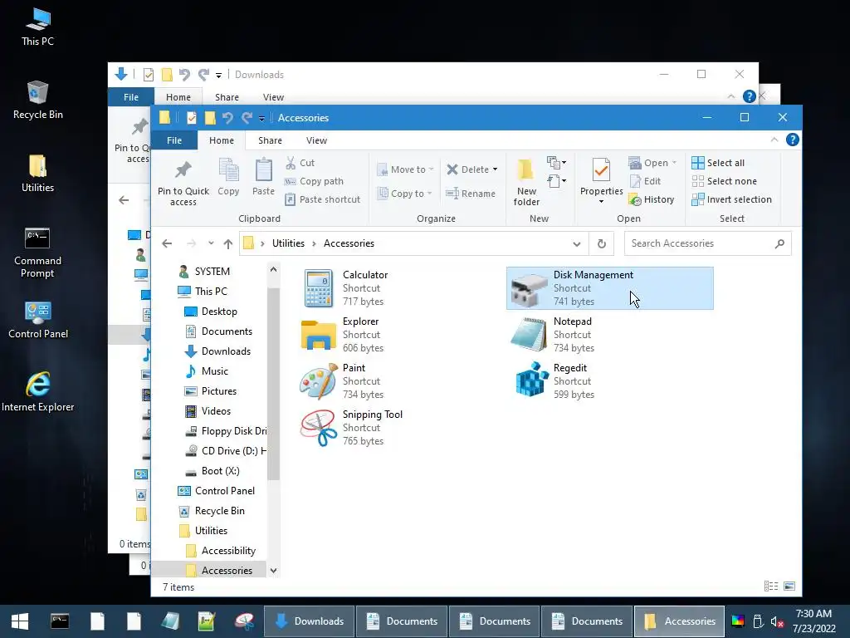Open Recent locations dropdown arrow
Viewport: 850px width, 638px height.
(x=211, y=243)
